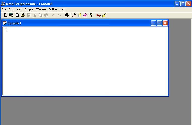Screen dimensions: 192x125
Task: Minimize the Console1 child window
Action: 153,23
